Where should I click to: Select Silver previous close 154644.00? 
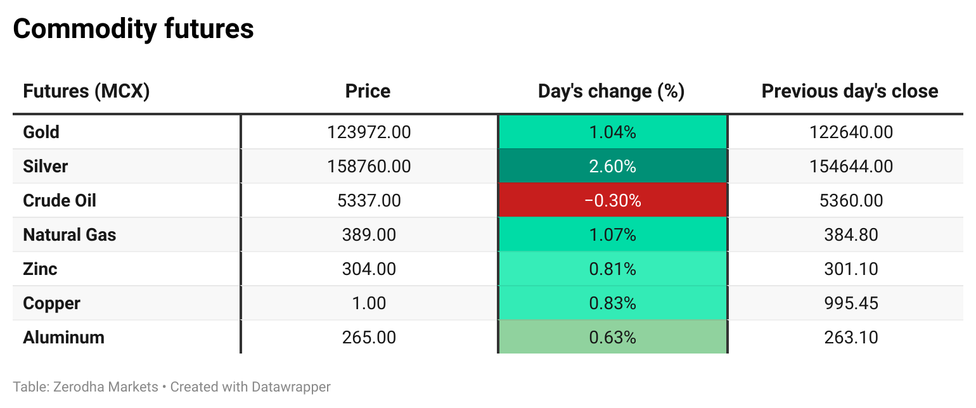point(851,167)
